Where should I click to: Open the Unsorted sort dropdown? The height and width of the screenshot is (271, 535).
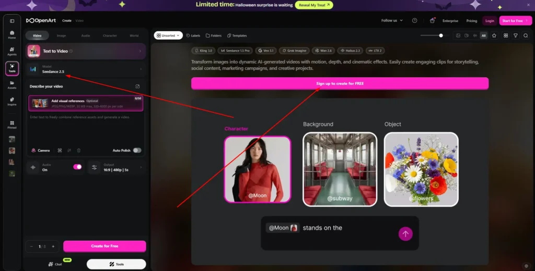tap(168, 35)
